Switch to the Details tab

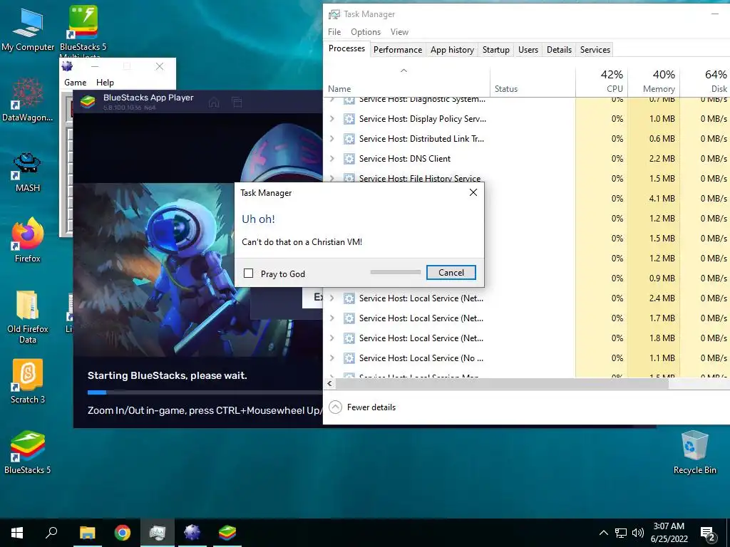pos(559,50)
